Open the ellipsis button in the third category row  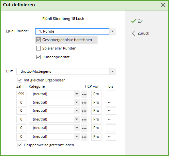[84, 111]
